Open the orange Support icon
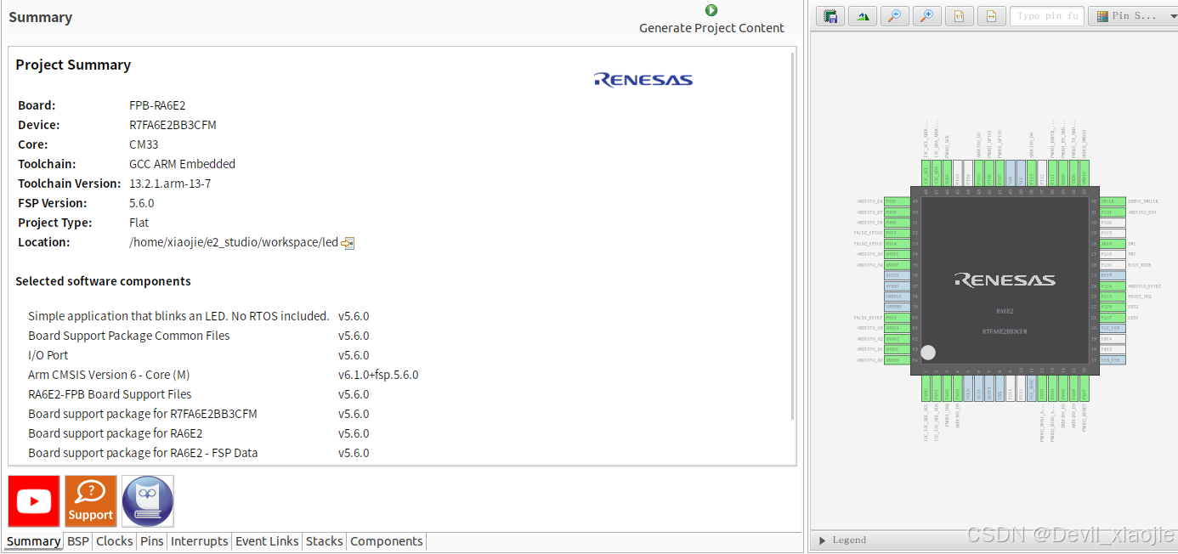This screenshot has height=554, width=1178. pyautogui.click(x=91, y=501)
